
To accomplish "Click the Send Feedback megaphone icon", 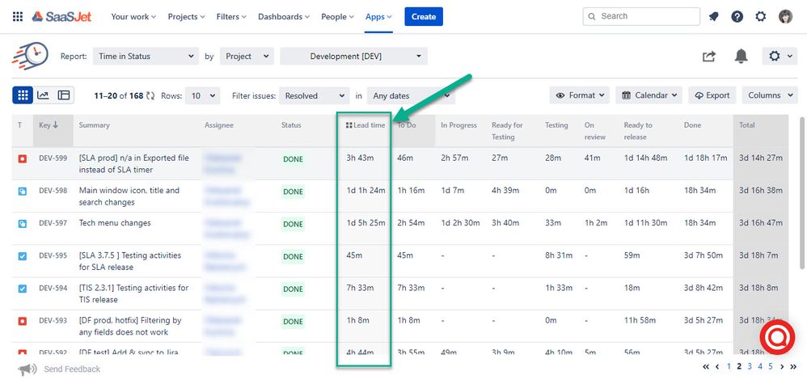I will (27, 369).
